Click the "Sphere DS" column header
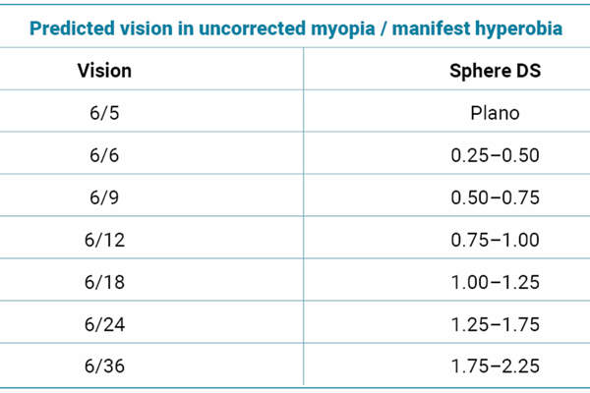 pos(495,71)
